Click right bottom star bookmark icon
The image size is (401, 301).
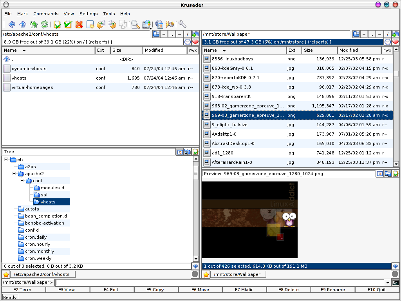(206, 274)
